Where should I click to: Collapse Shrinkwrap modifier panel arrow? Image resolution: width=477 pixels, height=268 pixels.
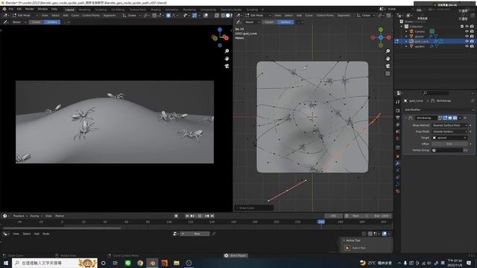coord(405,118)
